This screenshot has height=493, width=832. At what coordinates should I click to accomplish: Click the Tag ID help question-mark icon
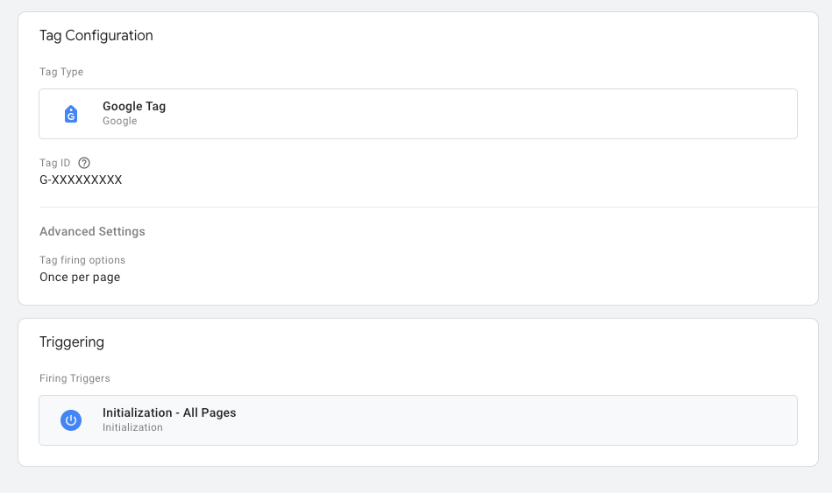pos(84,163)
